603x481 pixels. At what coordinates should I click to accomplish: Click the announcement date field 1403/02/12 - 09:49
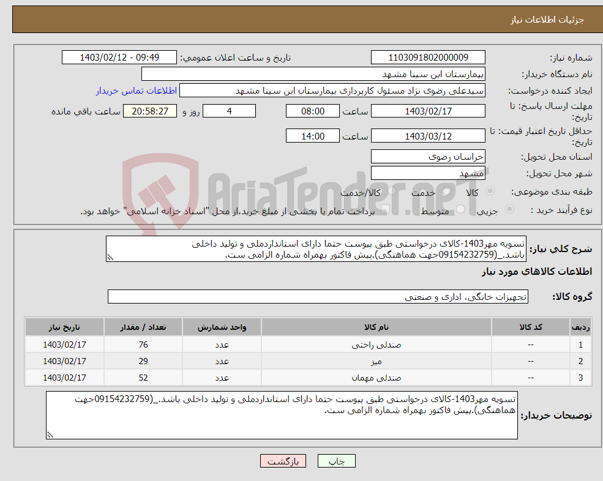click(x=119, y=58)
